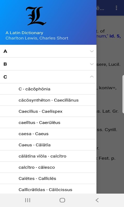Screen dimensions: 124x207
Task: Select caelĭtus - Caerŭlĕus entry
Action: pyautogui.click(x=48, y=122)
